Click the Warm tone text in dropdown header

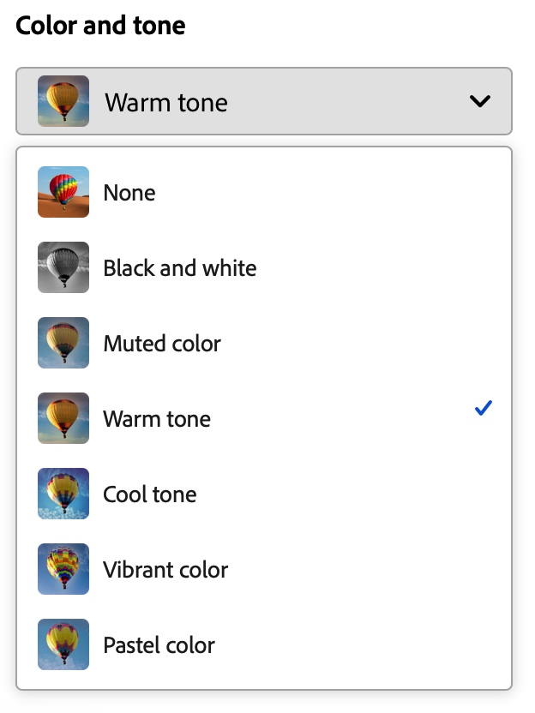(x=166, y=103)
